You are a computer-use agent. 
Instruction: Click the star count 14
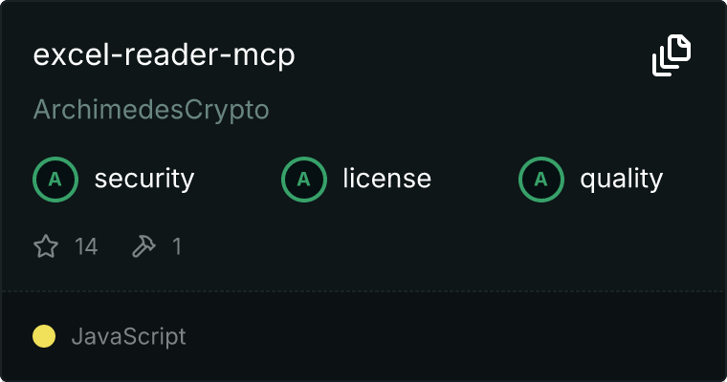(86, 246)
